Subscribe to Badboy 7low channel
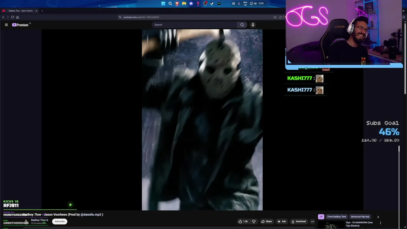Screen dimensions: 407x229 pyautogui.click(x=59, y=221)
